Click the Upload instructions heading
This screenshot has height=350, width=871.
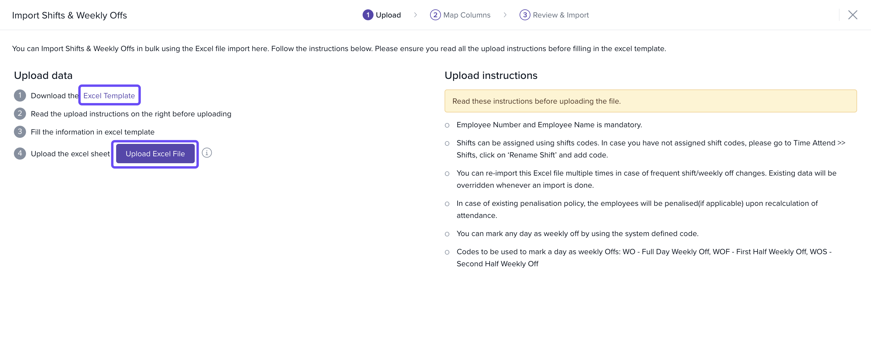tap(491, 75)
